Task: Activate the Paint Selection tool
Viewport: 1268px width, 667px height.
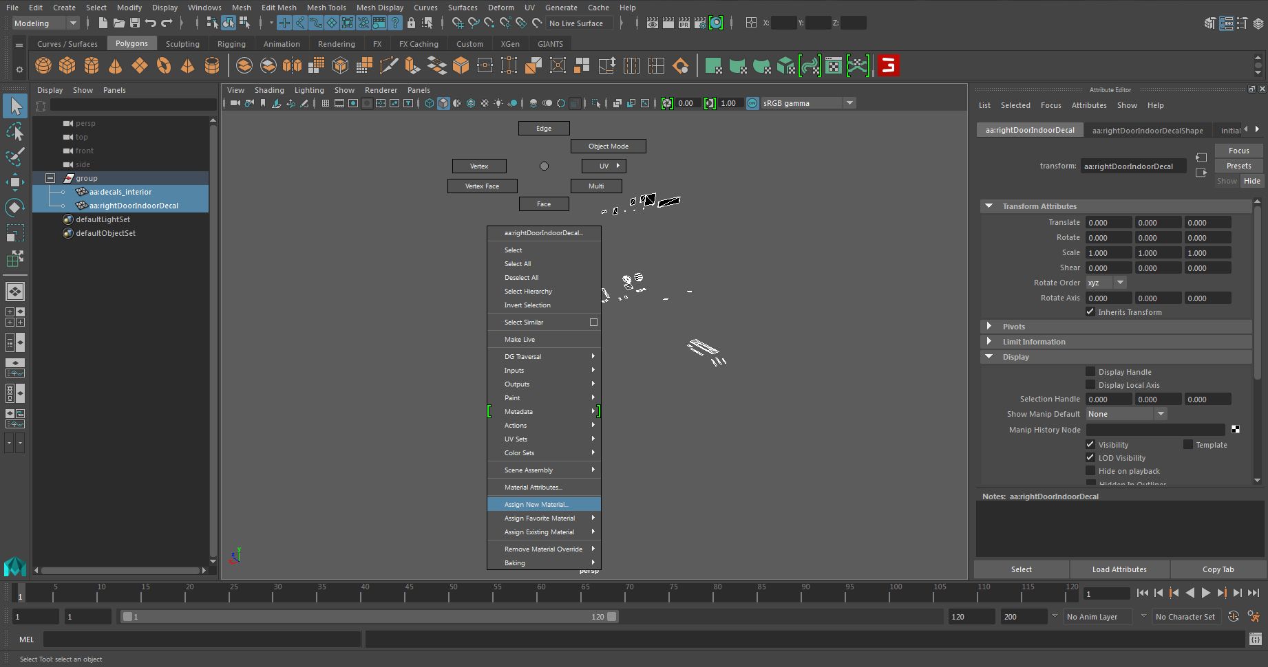Action: (15, 156)
